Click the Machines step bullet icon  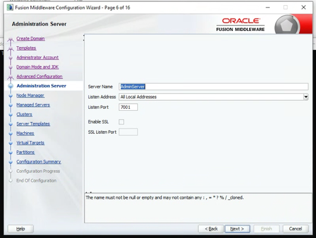point(11,134)
